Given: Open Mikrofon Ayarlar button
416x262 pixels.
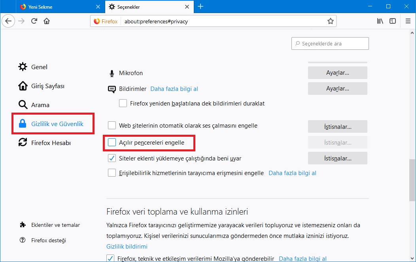Looking at the screenshot, I should tap(337, 73).
